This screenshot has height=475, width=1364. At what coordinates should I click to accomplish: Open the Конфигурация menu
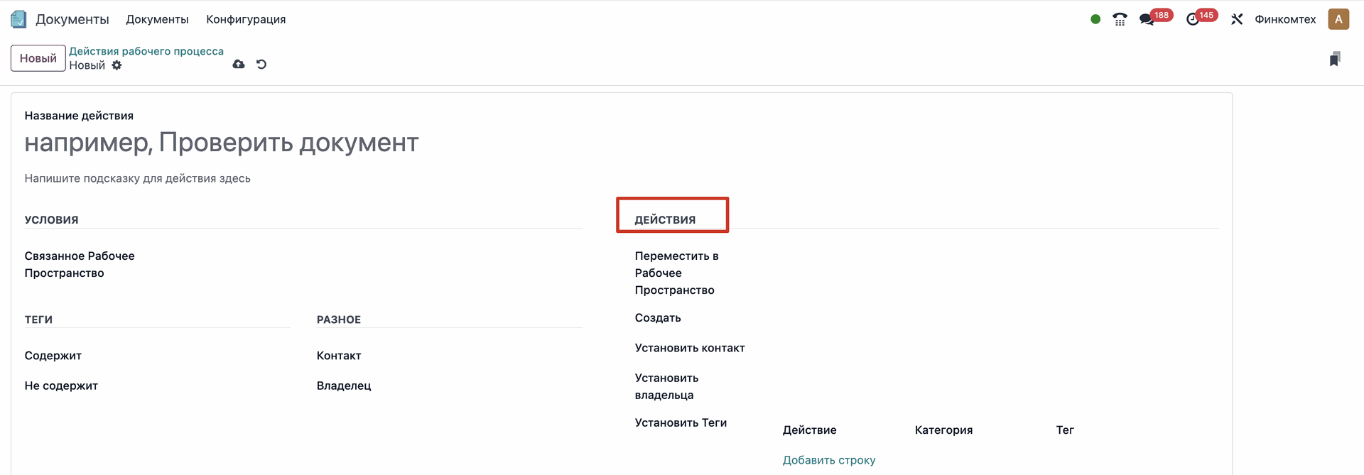click(246, 19)
